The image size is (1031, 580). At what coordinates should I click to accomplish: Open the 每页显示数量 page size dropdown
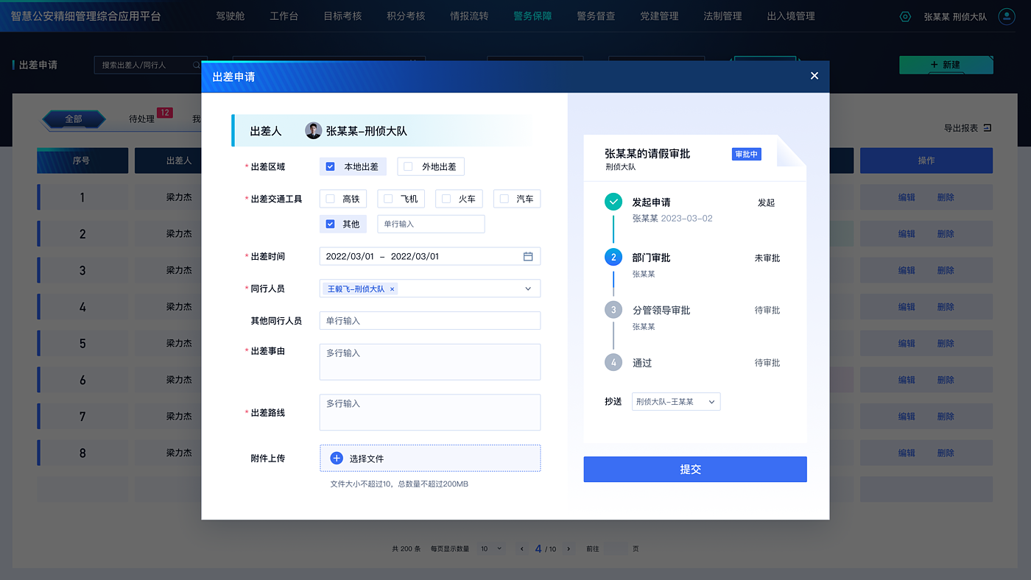(491, 548)
